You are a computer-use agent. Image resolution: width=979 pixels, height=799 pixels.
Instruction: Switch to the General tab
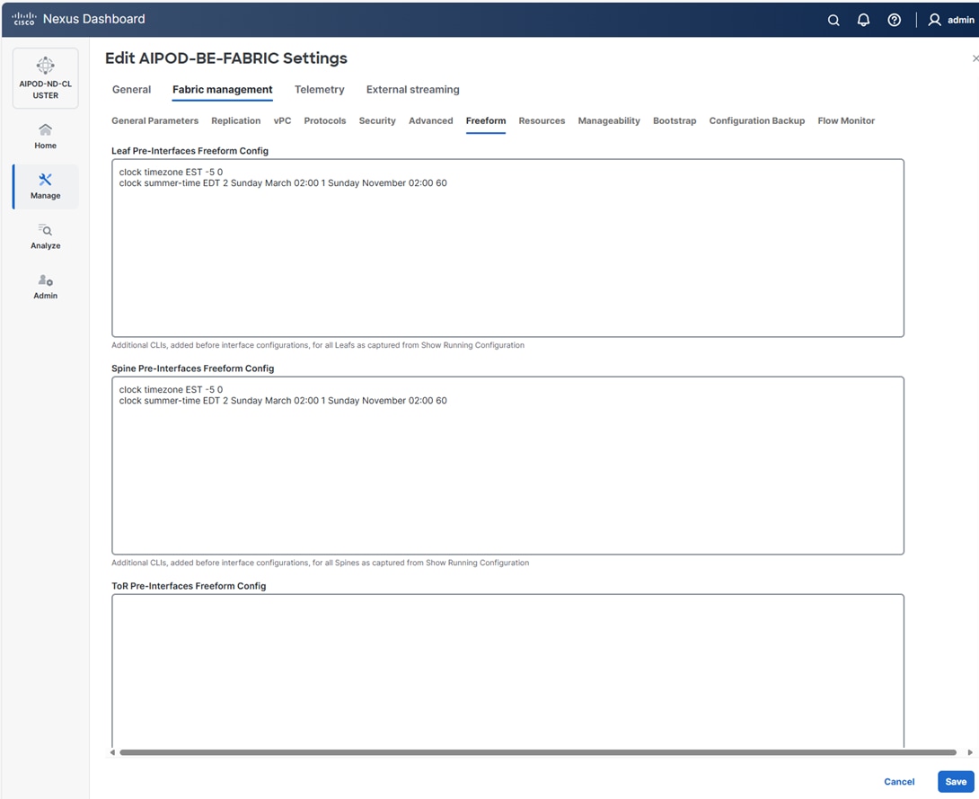click(131, 89)
